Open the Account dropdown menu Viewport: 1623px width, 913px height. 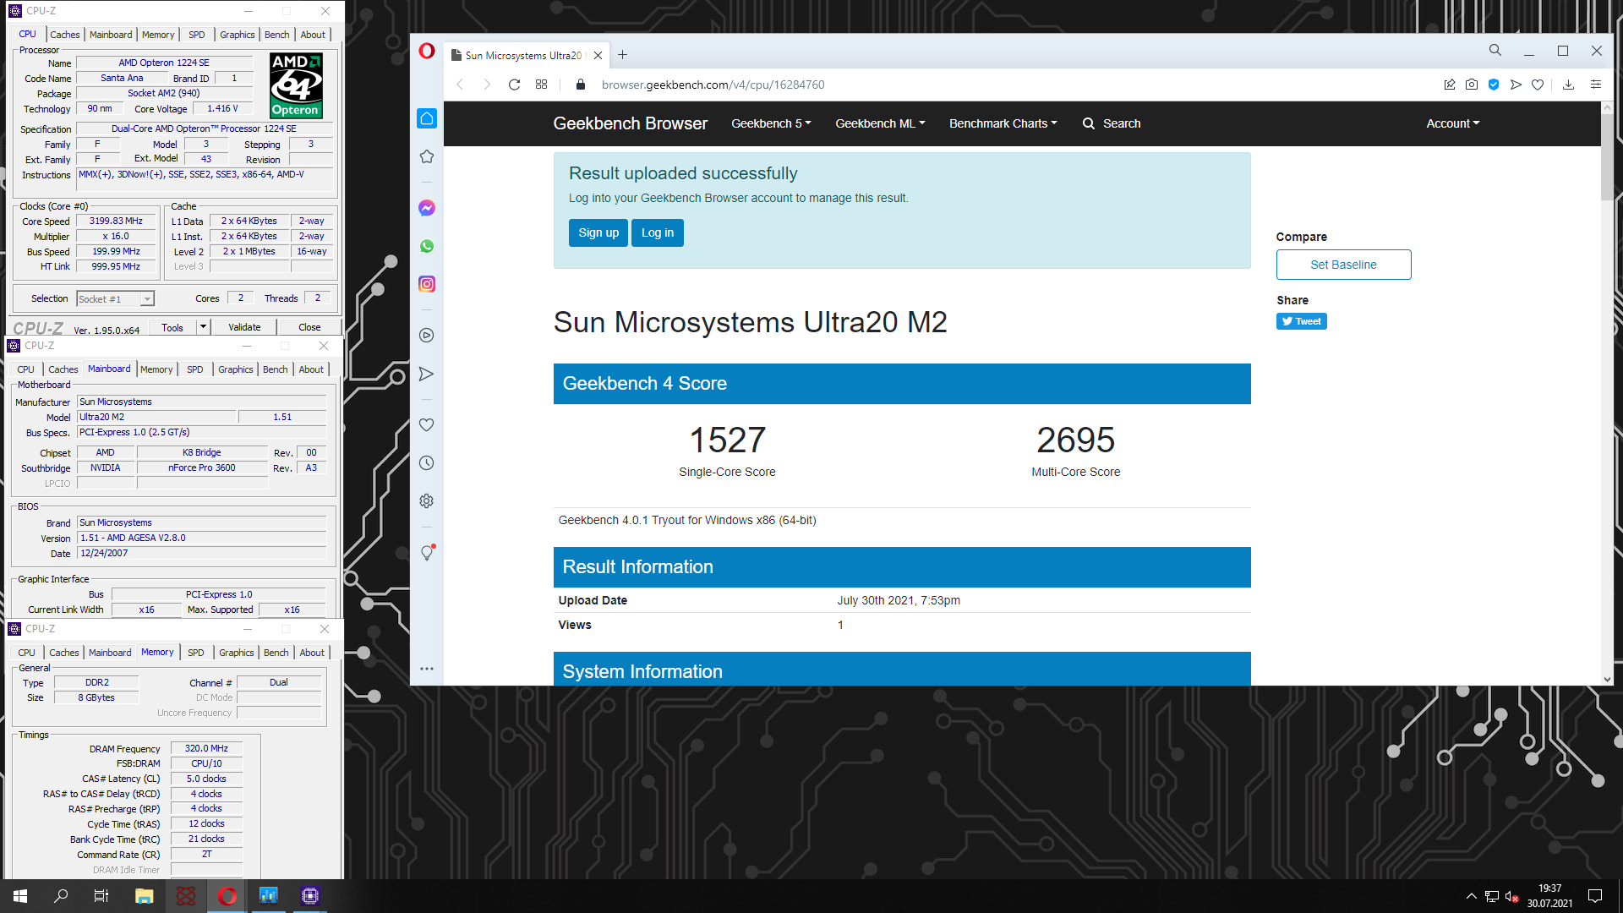coord(1453,123)
